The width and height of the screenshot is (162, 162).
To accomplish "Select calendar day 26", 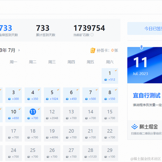I will pos(52,153).
